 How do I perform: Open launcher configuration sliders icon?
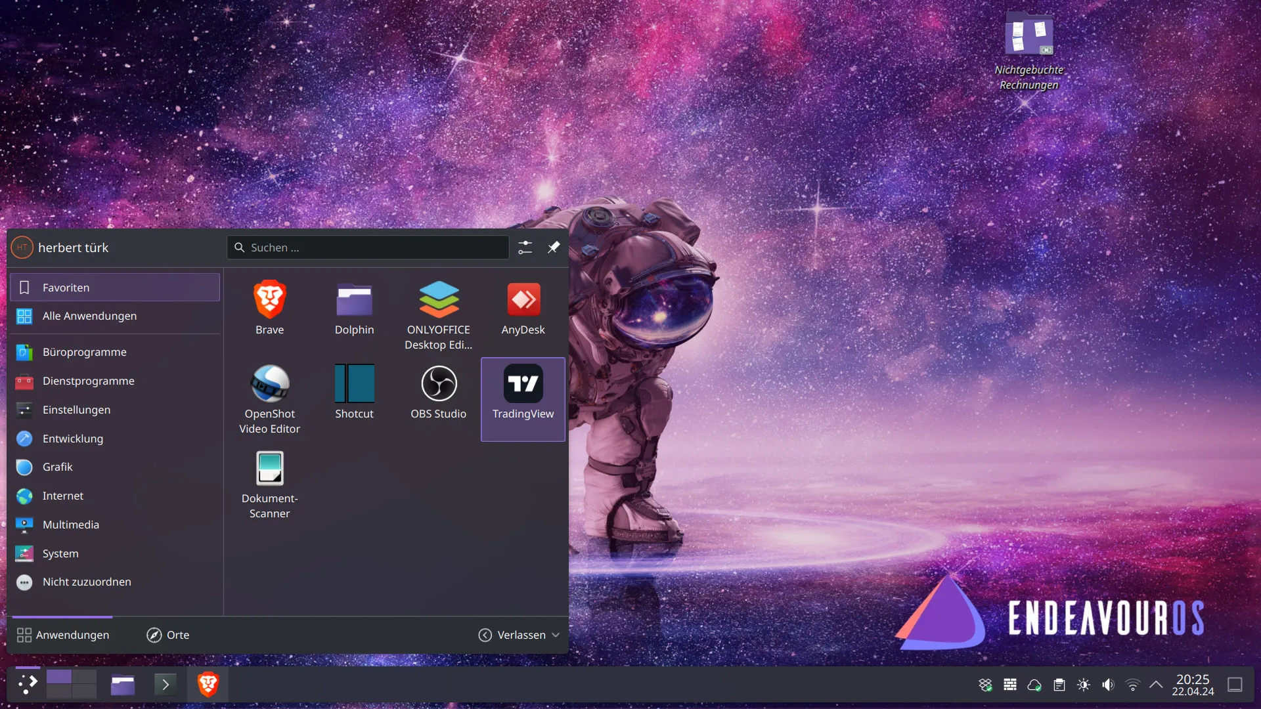coord(525,247)
